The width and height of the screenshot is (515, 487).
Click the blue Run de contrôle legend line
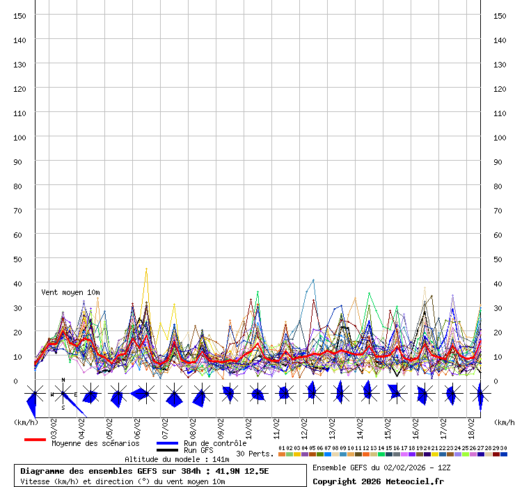pos(167,443)
